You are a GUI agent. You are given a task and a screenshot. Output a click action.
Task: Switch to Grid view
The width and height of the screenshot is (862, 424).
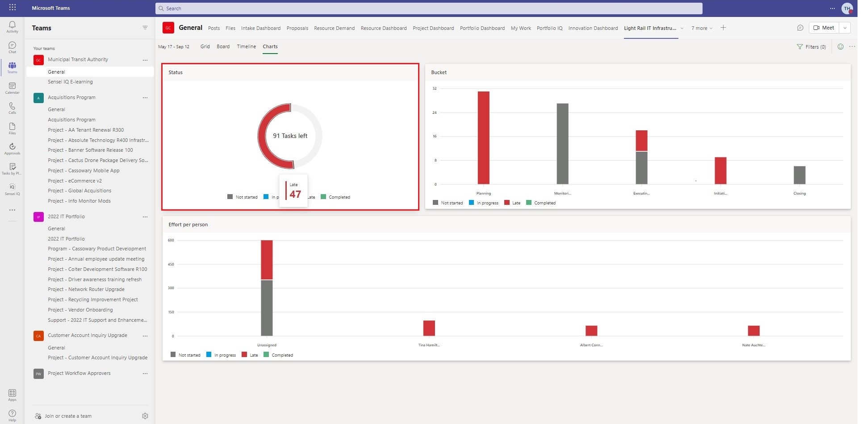pos(206,46)
